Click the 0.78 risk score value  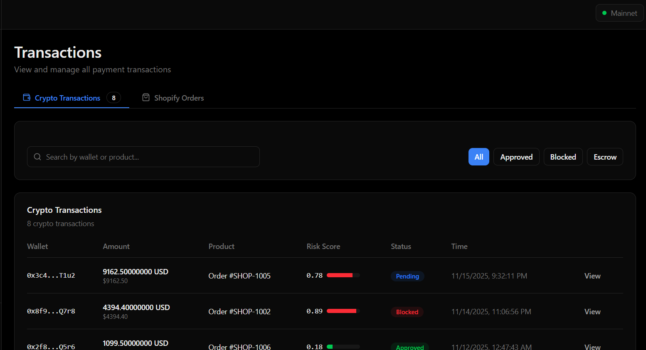coord(315,275)
